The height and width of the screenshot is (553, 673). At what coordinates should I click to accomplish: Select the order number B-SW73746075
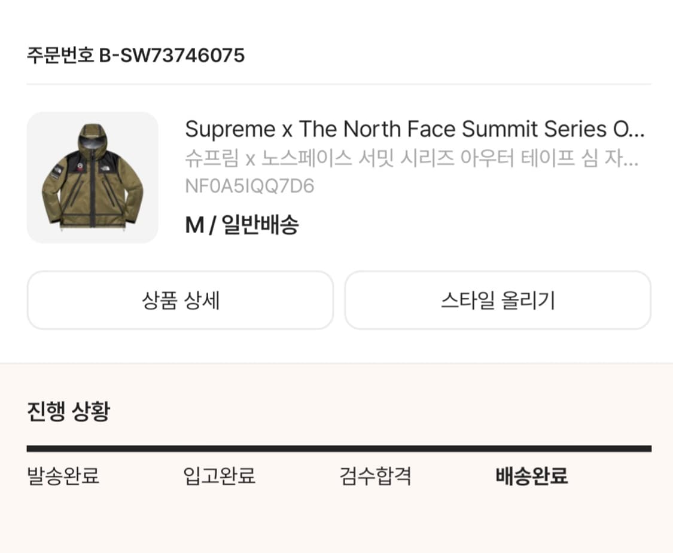[172, 56]
